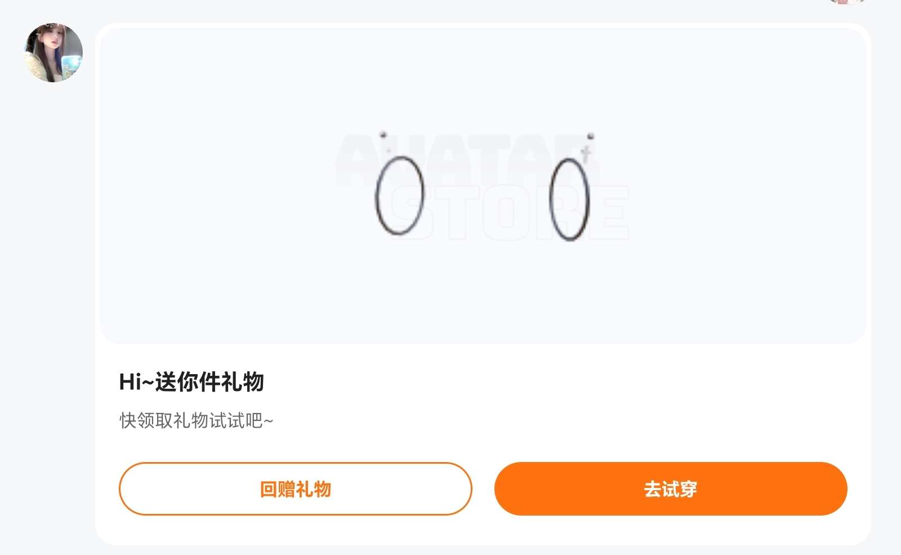Tap the small stud above left earring
Viewport: 901px width, 555px height.
click(x=383, y=135)
